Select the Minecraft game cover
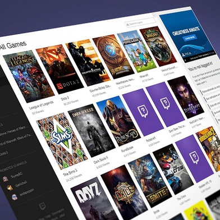This screenshot has height=220, width=220. [137, 51]
